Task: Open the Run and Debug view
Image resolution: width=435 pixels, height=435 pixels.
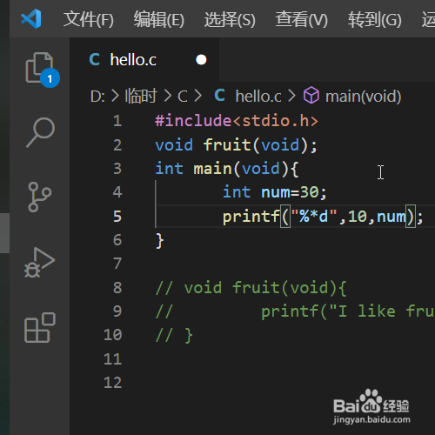Action: click(39, 263)
